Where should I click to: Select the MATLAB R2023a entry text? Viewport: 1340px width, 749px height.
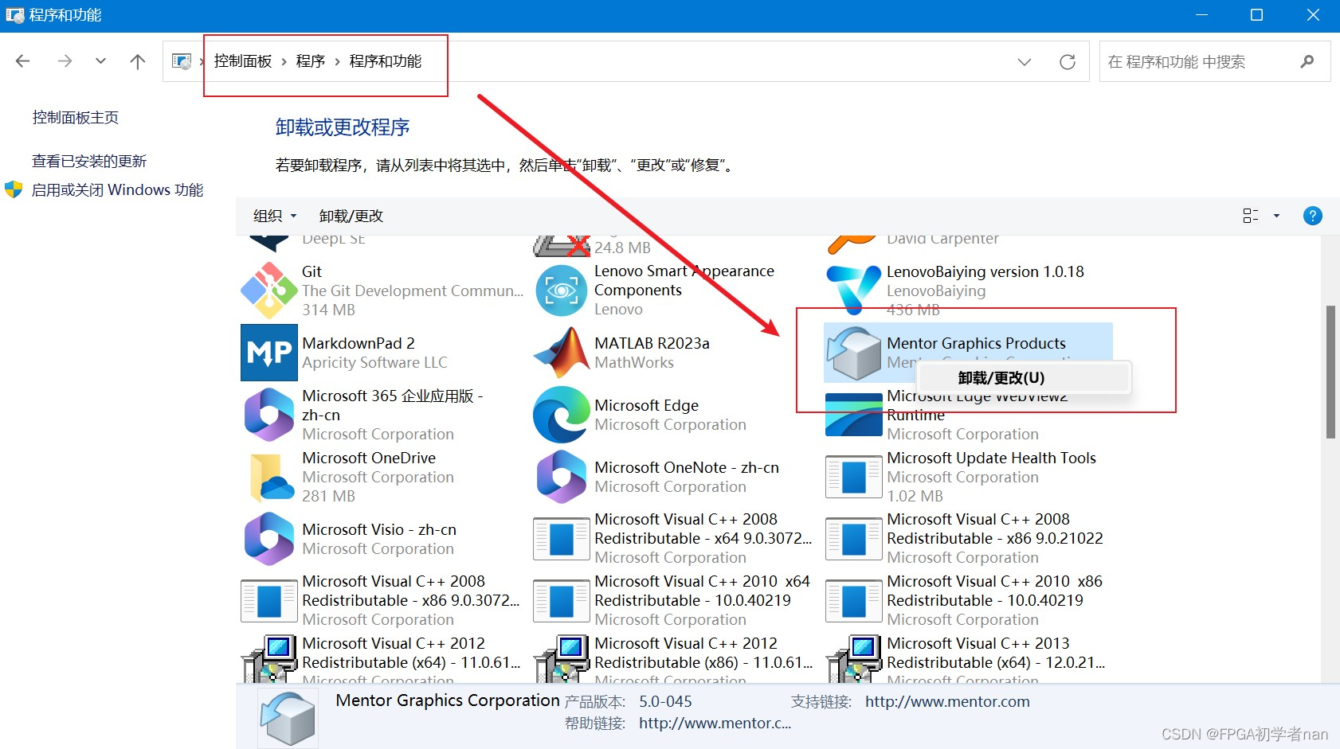pyautogui.click(x=652, y=343)
